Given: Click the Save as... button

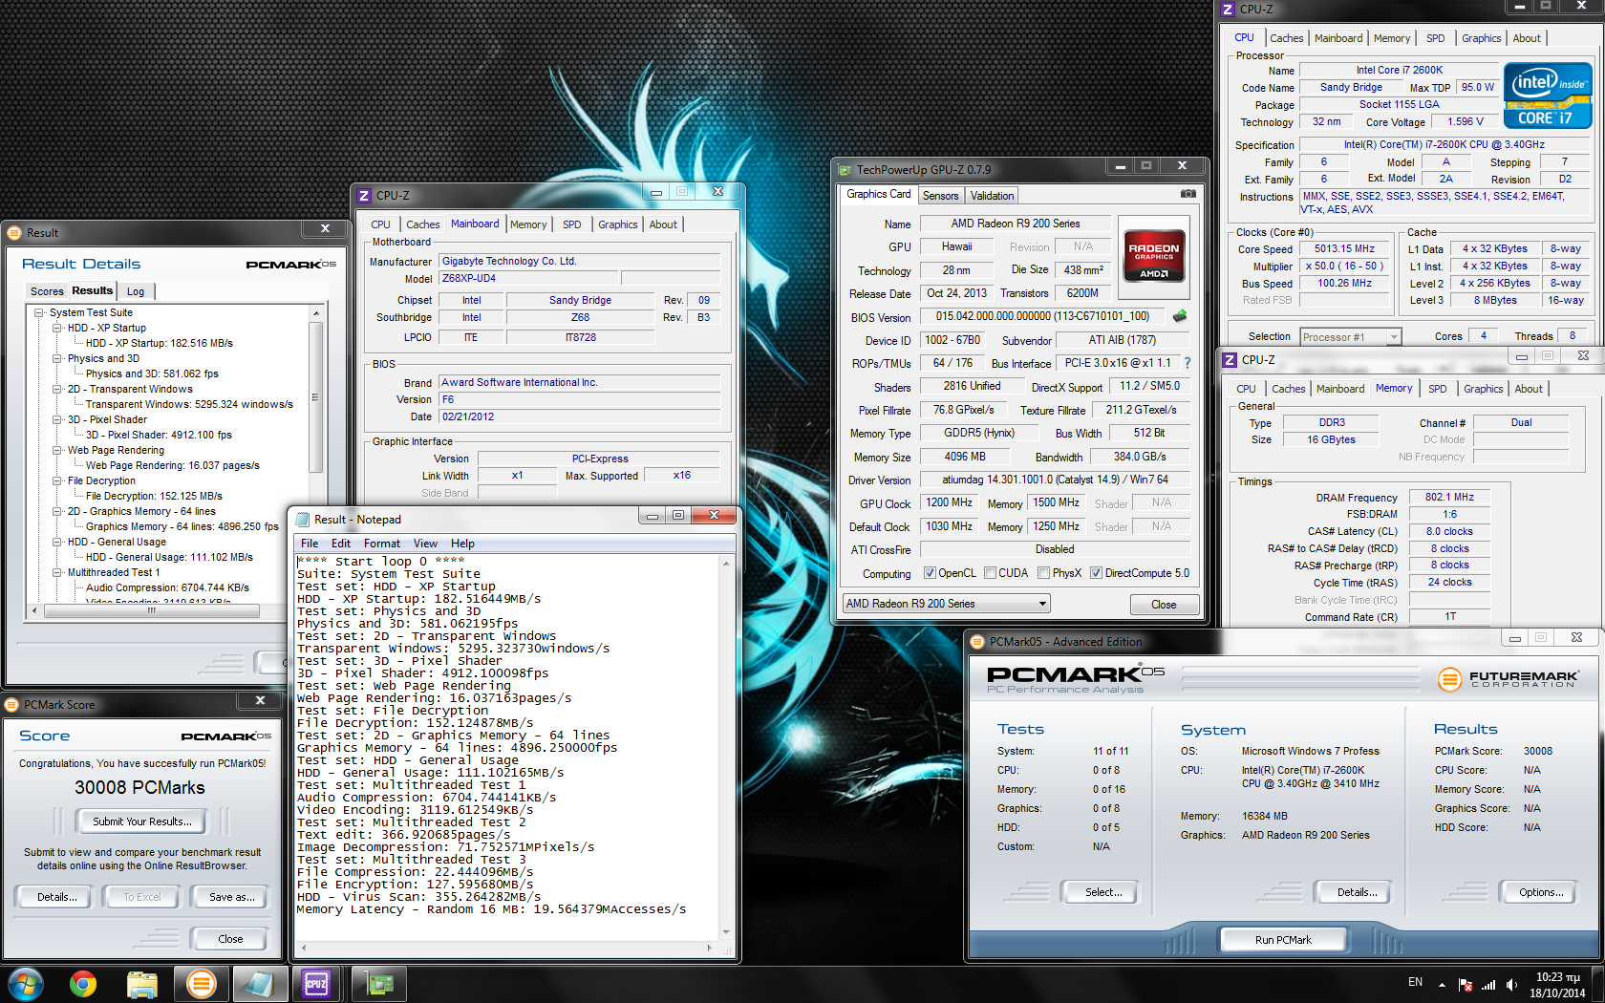Looking at the screenshot, I should tap(232, 897).
